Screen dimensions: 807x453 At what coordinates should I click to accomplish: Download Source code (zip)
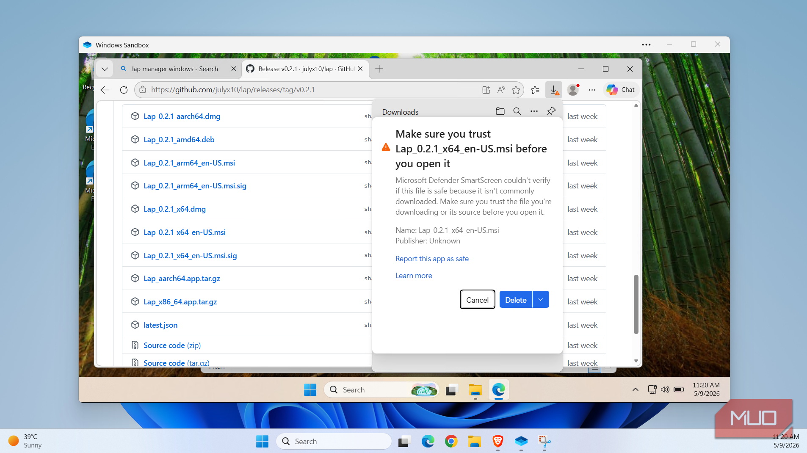coord(172,345)
